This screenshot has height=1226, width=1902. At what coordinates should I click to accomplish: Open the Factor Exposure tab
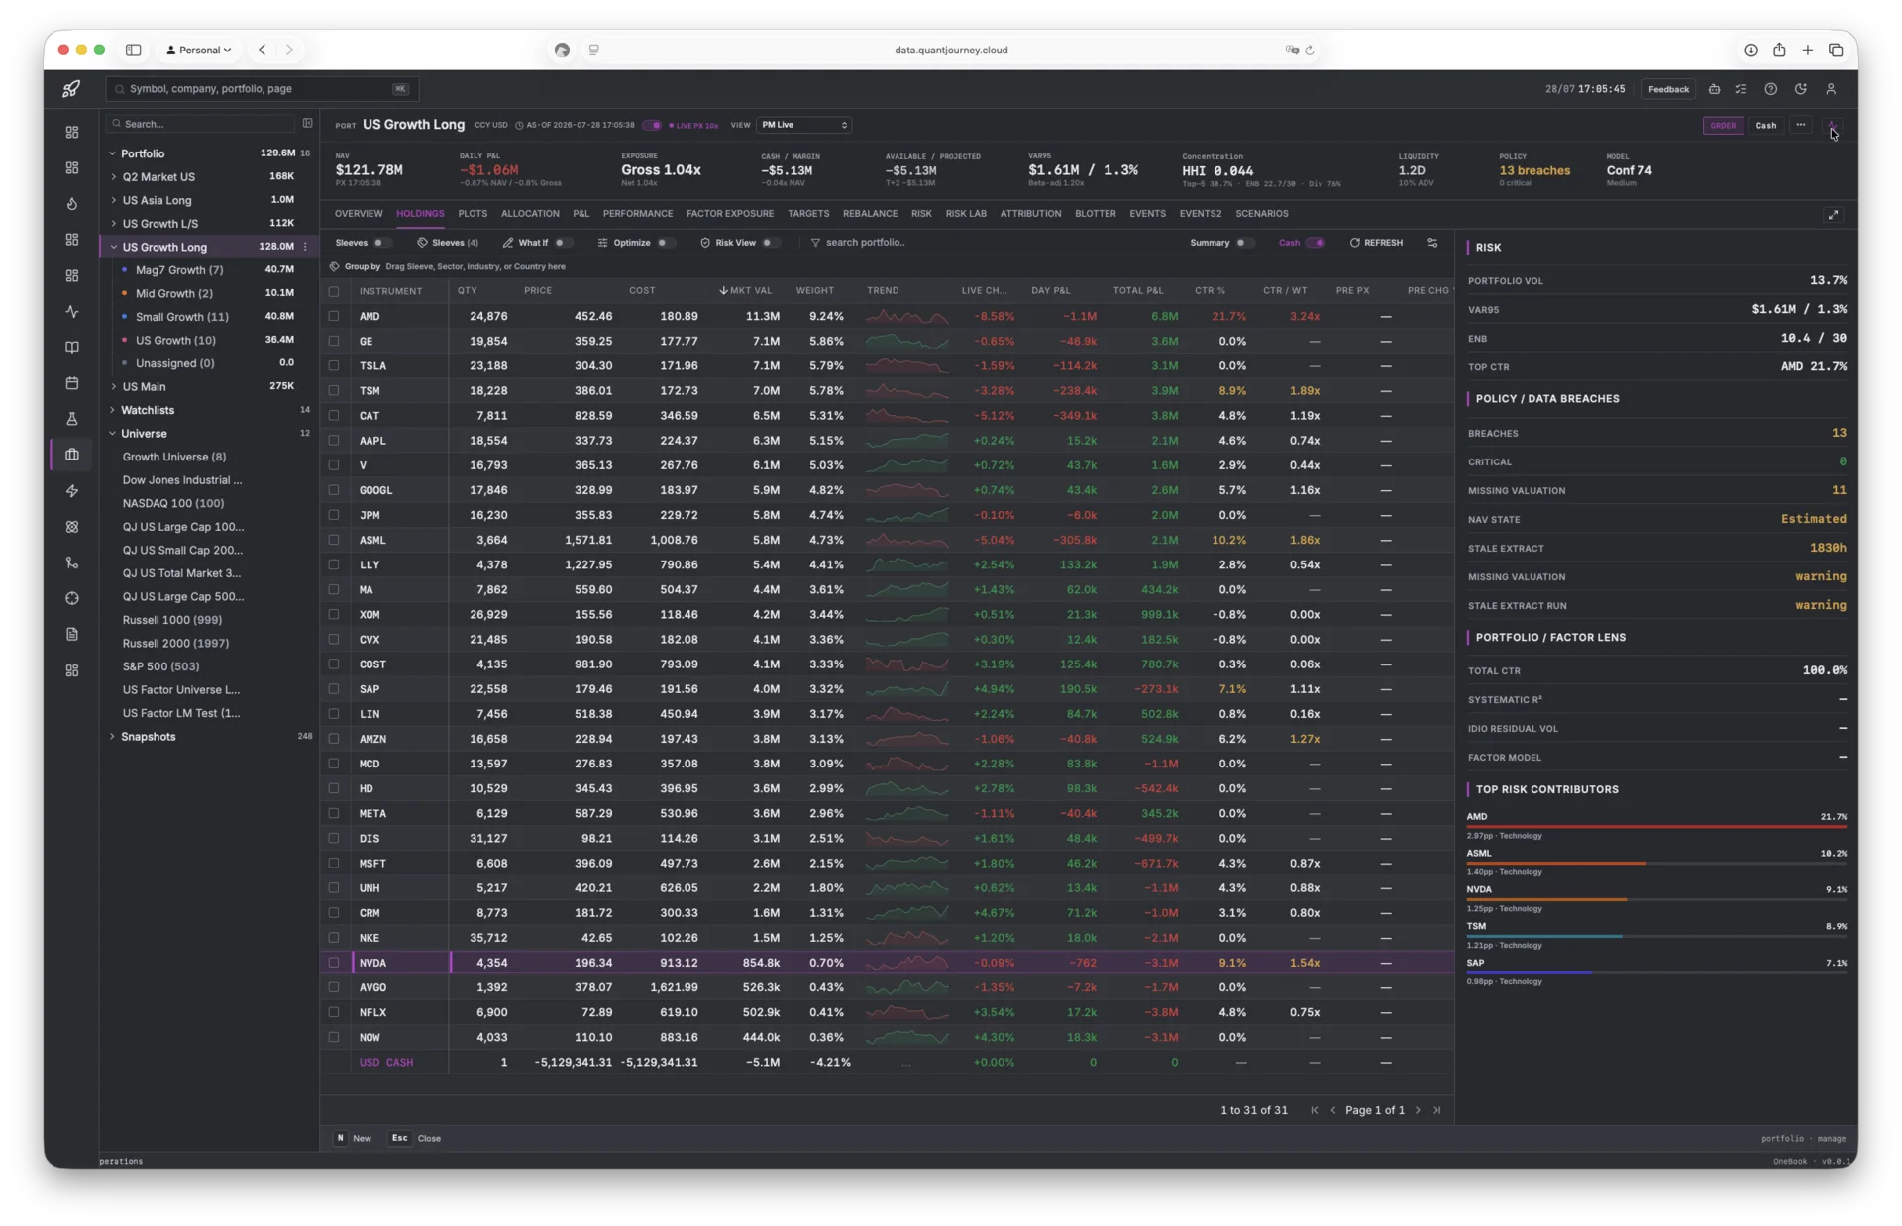point(730,214)
